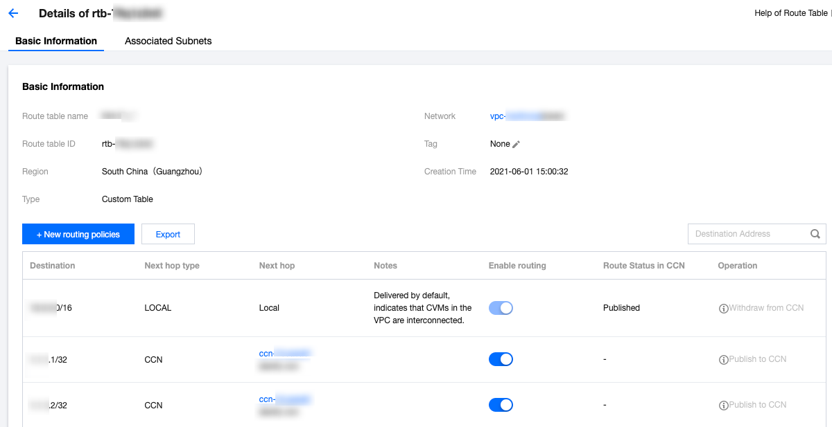Screen dimensions: 832x427
Task: Export the route table
Action: point(168,234)
